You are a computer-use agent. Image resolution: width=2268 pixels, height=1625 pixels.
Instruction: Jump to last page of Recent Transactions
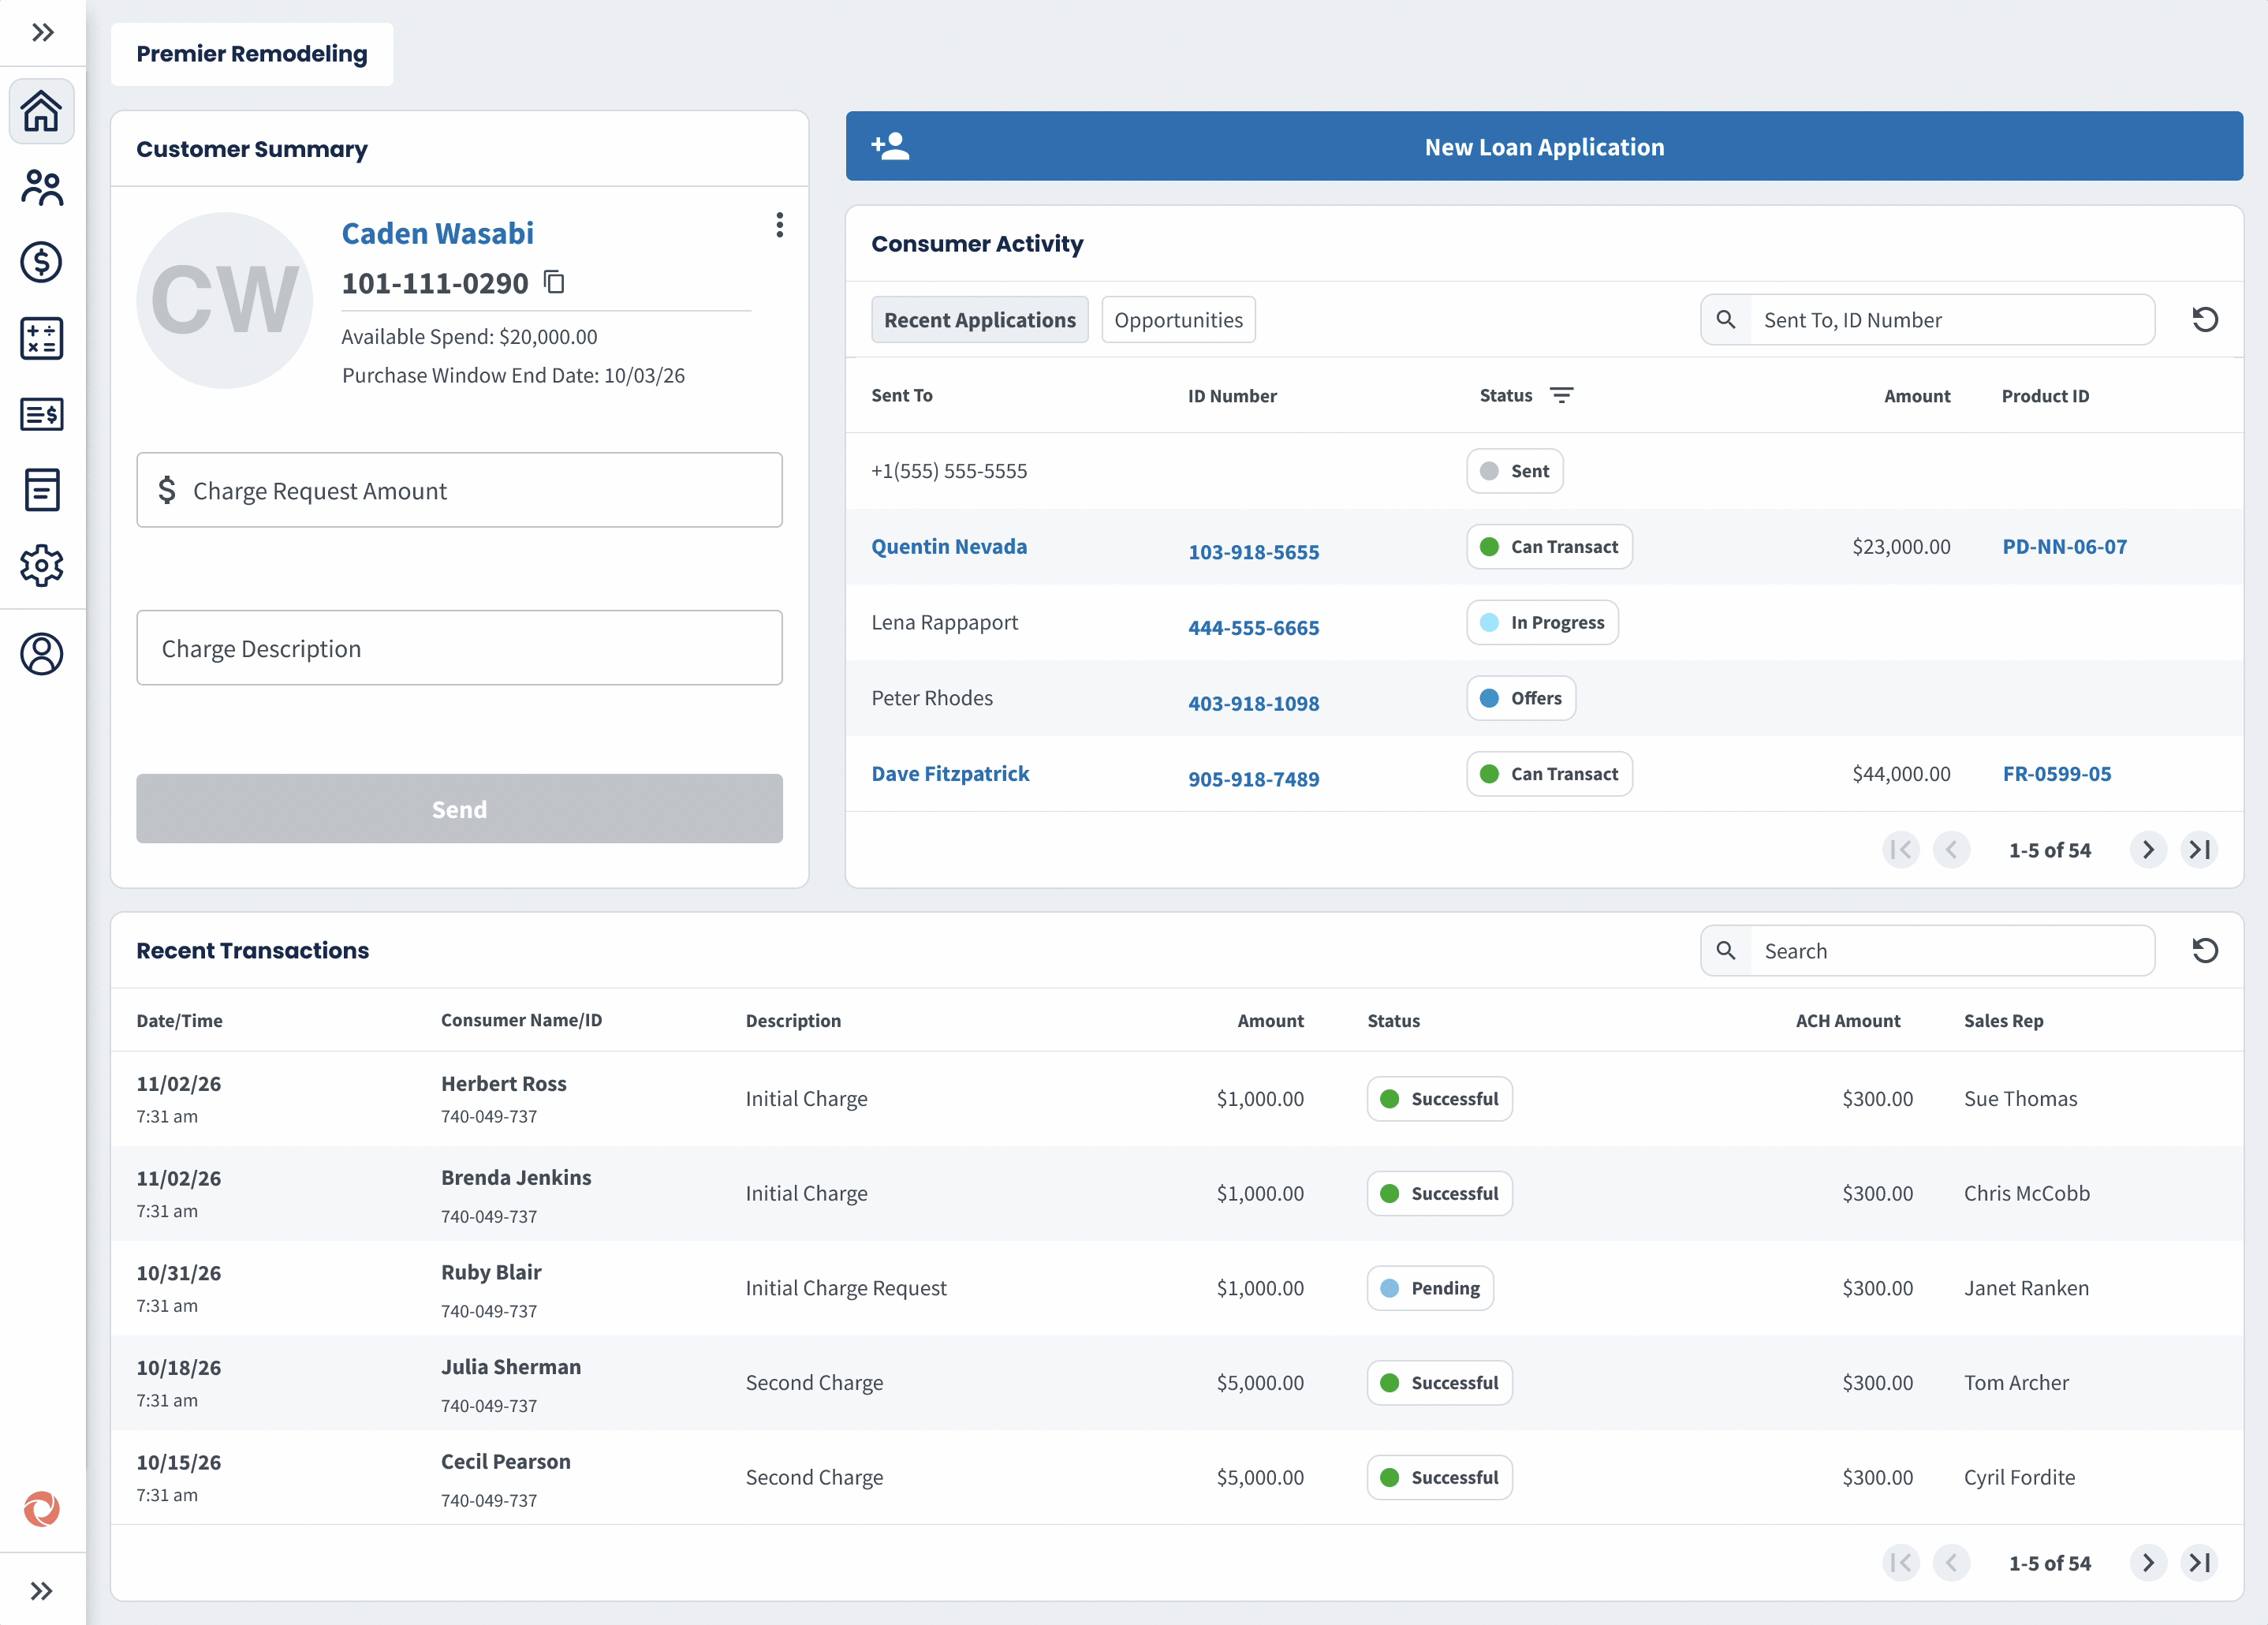(x=2199, y=1562)
